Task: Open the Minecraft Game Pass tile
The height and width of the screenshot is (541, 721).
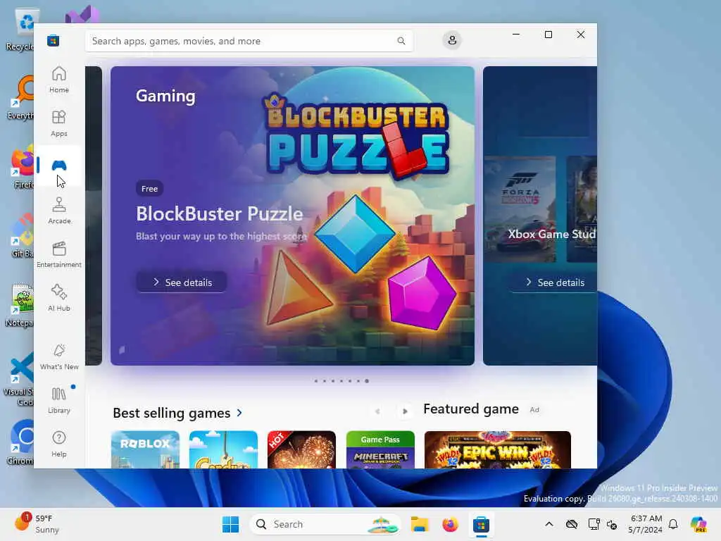Action: point(380,449)
